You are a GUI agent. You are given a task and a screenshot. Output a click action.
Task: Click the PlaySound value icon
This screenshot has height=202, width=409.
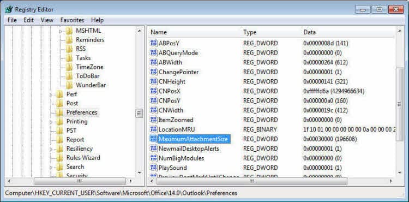pos(154,168)
